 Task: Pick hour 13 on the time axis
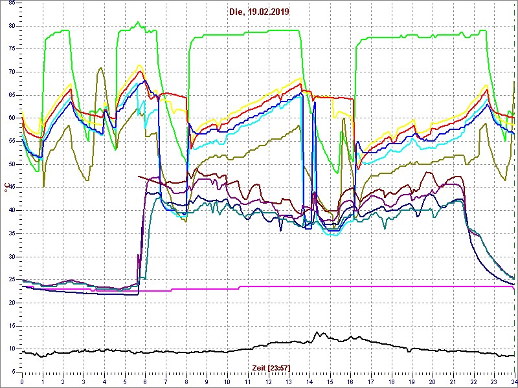coord(289,382)
